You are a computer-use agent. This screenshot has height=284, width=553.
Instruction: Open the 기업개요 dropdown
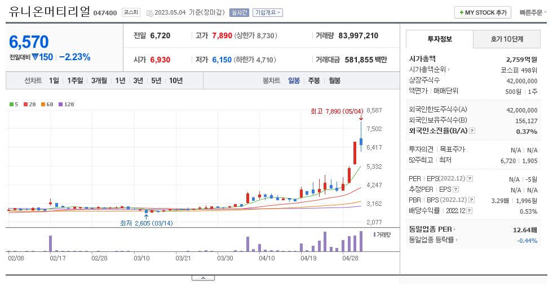(x=268, y=13)
